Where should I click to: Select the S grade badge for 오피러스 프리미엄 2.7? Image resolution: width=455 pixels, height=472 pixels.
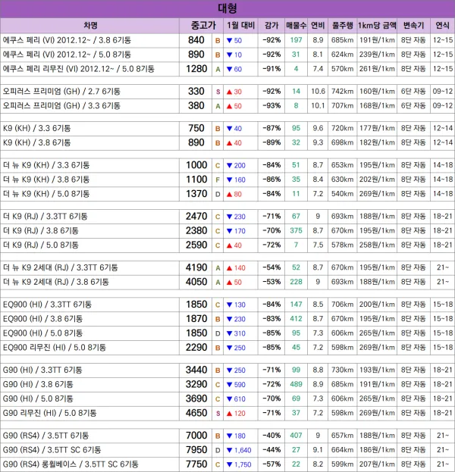pos(218,91)
